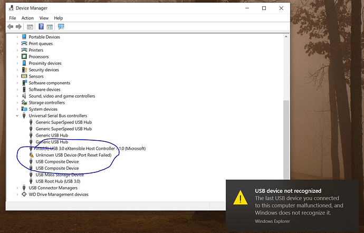Click the WD Drive Management devices icon
The height and width of the screenshot is (233, 364).
tap(24, 194)
